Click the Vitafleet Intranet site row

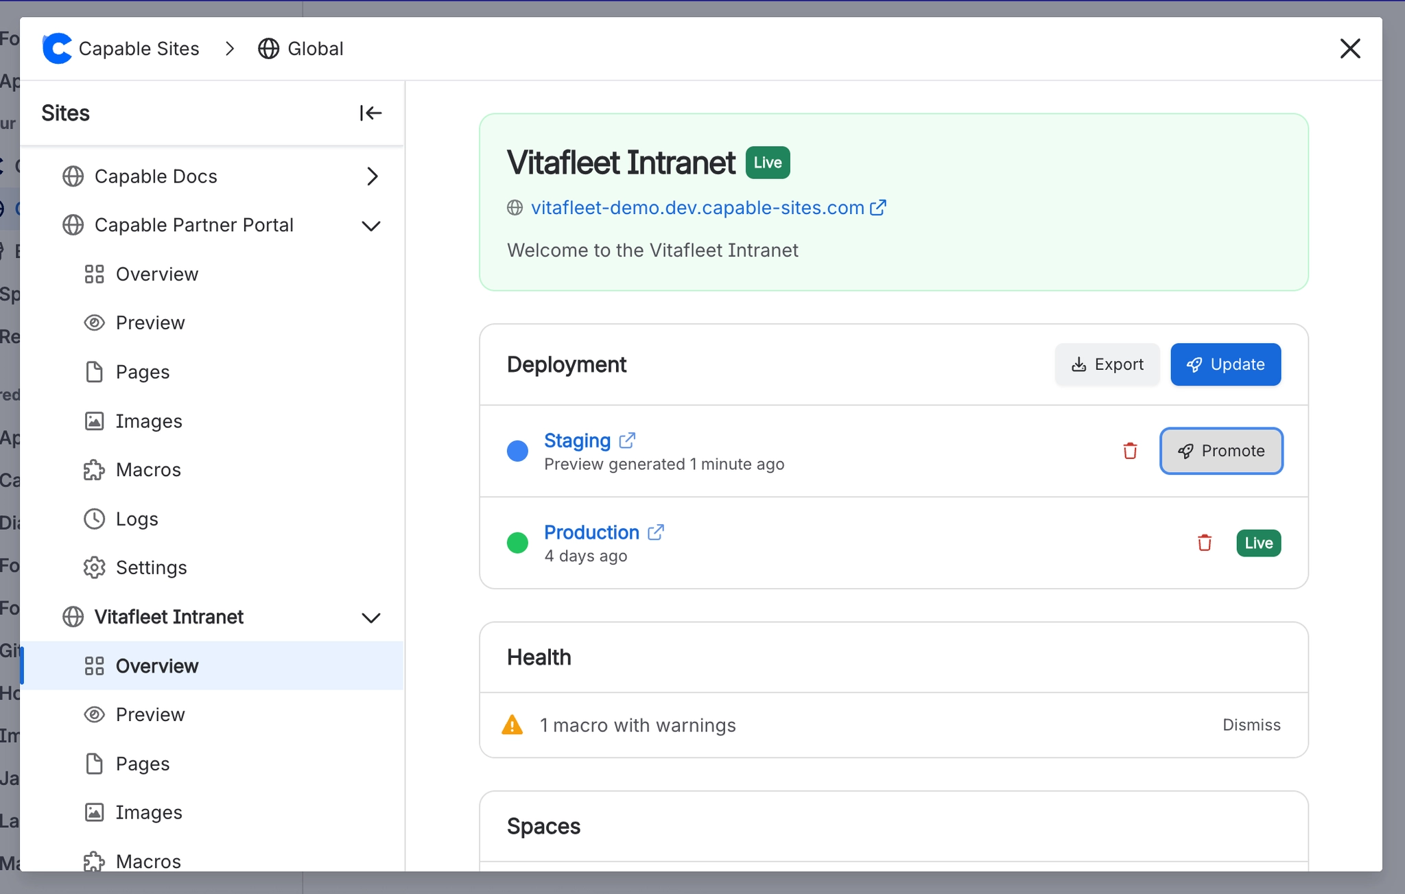pos(212,617)
